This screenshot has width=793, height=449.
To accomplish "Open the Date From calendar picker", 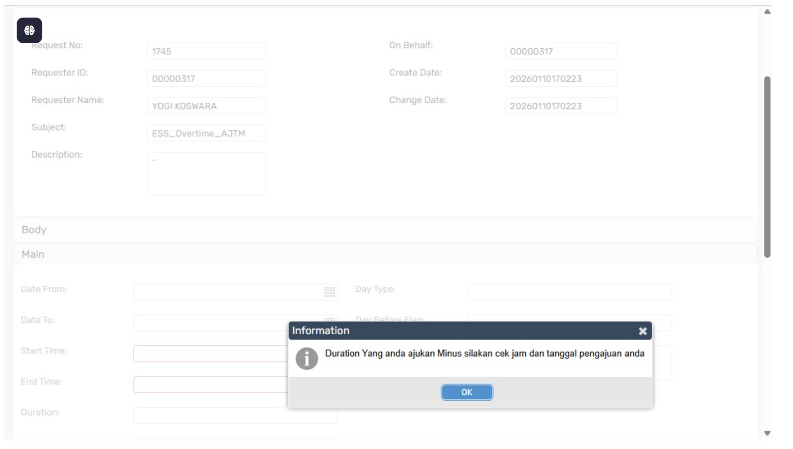I will point(329,292).
